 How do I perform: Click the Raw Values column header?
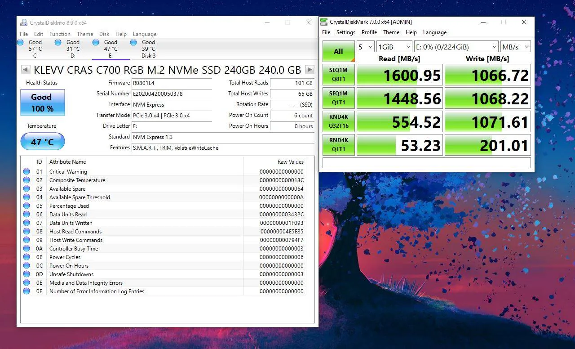[x=291, y=162]
